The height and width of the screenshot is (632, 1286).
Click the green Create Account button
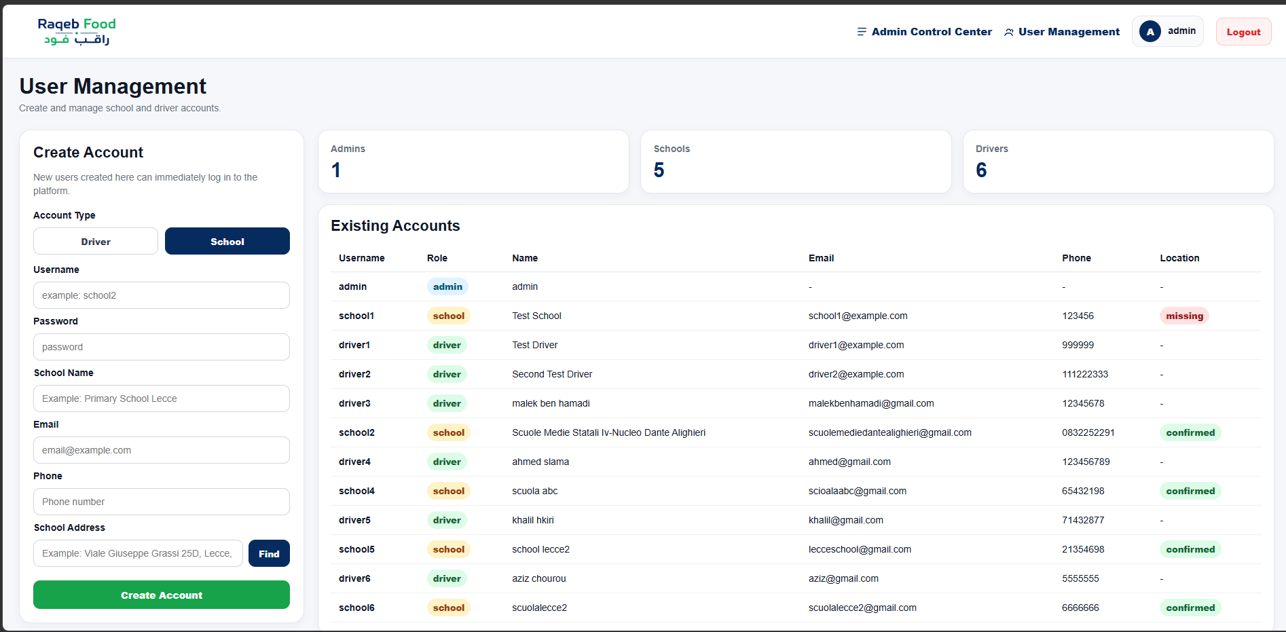click(162, 595)
